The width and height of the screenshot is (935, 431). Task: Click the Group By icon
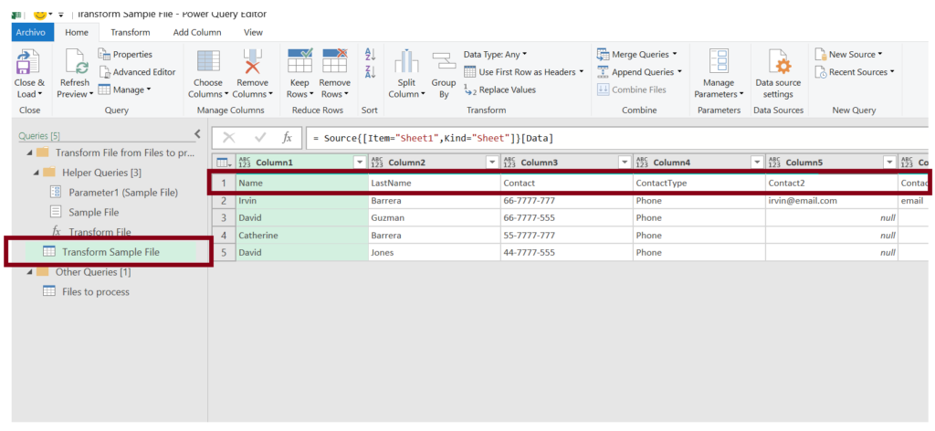click(444, 62)
